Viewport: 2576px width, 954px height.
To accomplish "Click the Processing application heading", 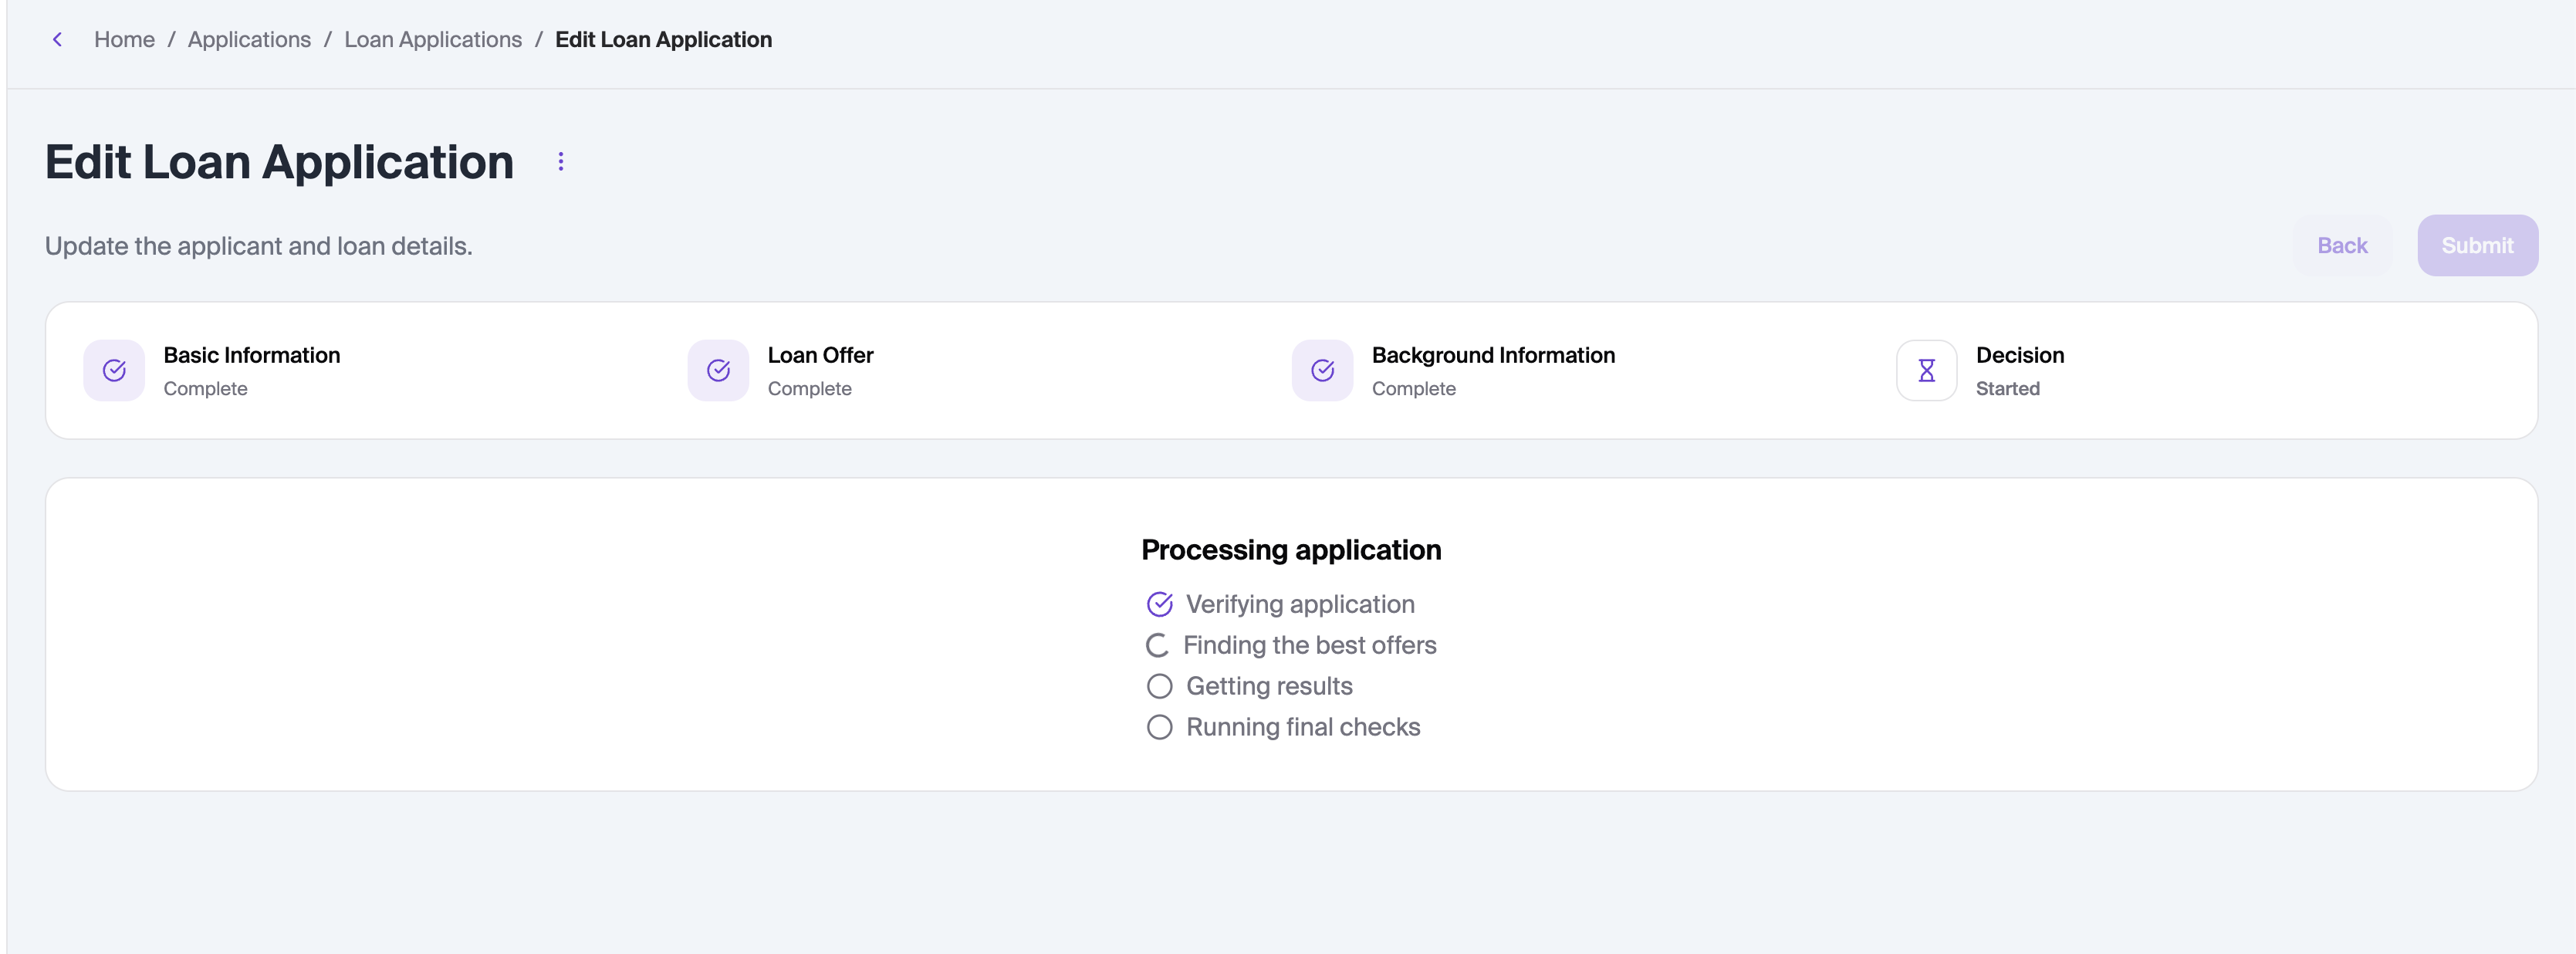I will click(1291, 550).
